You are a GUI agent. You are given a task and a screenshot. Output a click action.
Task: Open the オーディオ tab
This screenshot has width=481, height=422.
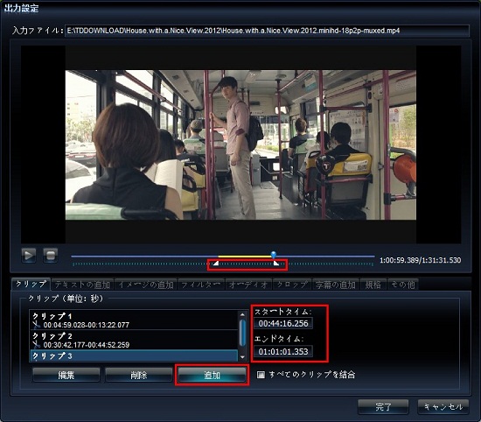(x=248, y=285)
